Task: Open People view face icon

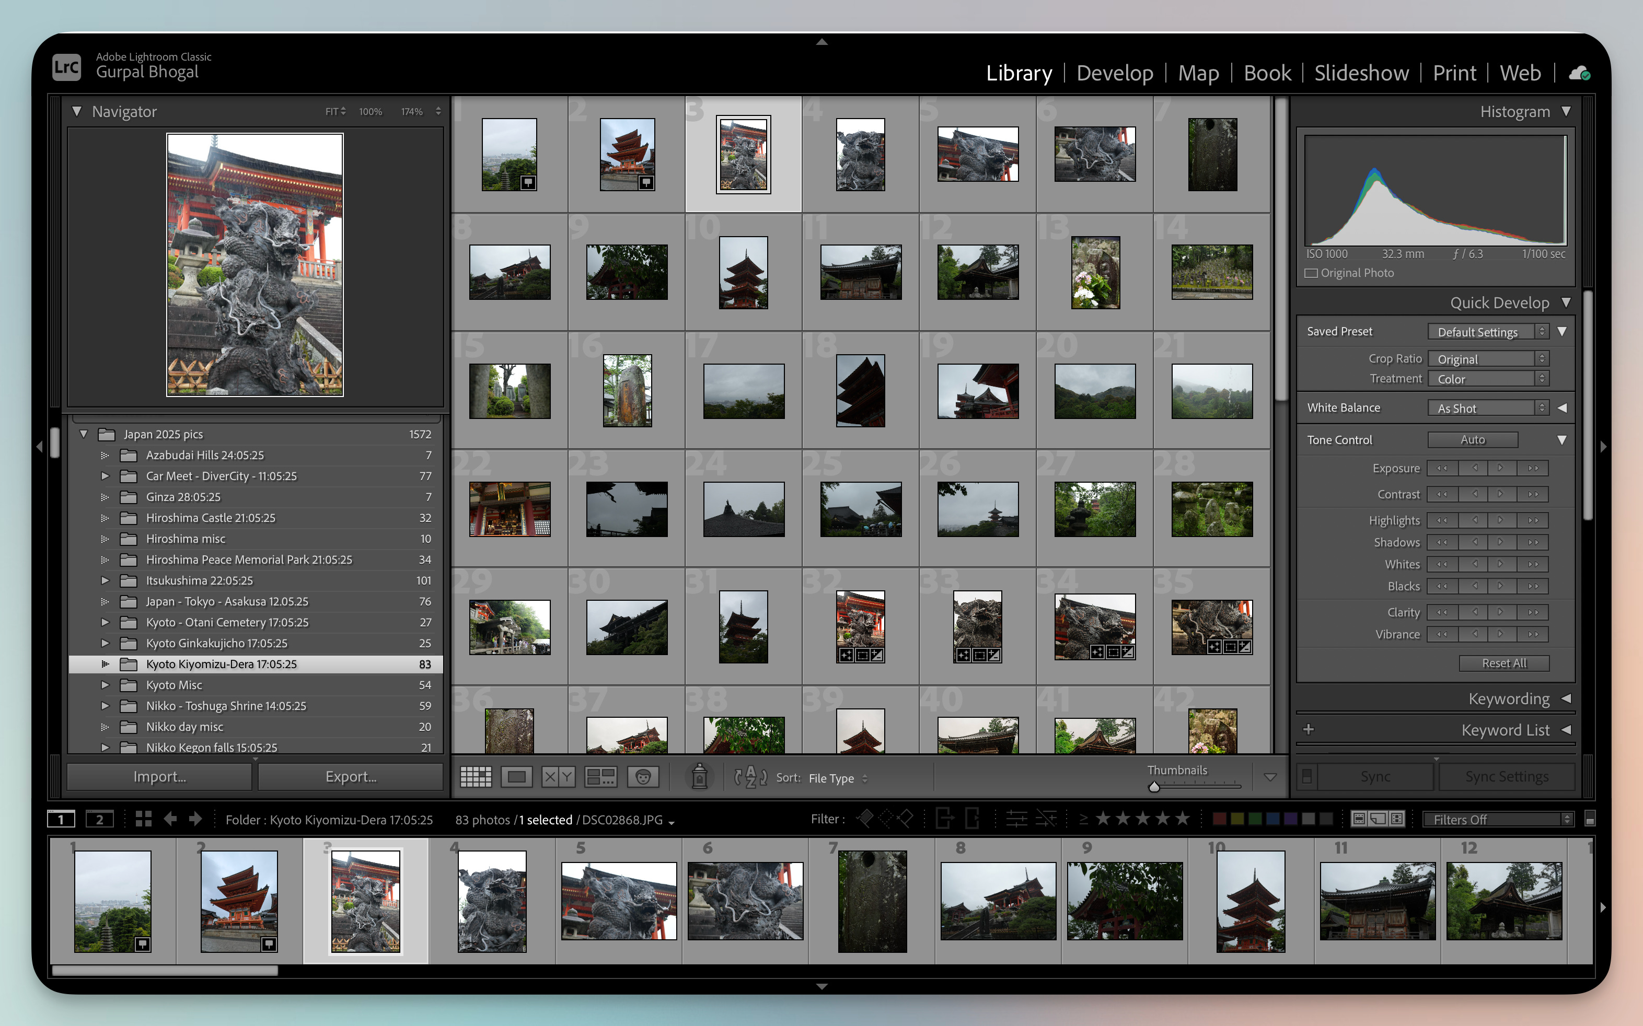Action: [643, 777]
